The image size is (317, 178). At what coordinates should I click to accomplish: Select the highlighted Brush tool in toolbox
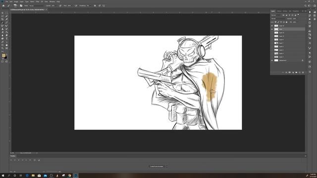coord(2,22)
